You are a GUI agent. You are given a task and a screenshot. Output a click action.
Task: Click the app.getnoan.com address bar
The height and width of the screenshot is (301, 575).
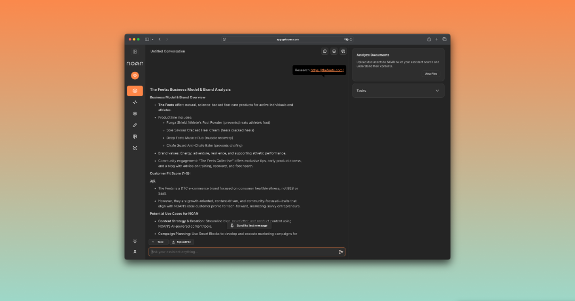pos(287,39)
